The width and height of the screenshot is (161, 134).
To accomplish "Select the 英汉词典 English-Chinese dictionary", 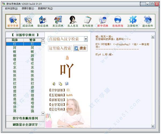I will pos(58,21).
